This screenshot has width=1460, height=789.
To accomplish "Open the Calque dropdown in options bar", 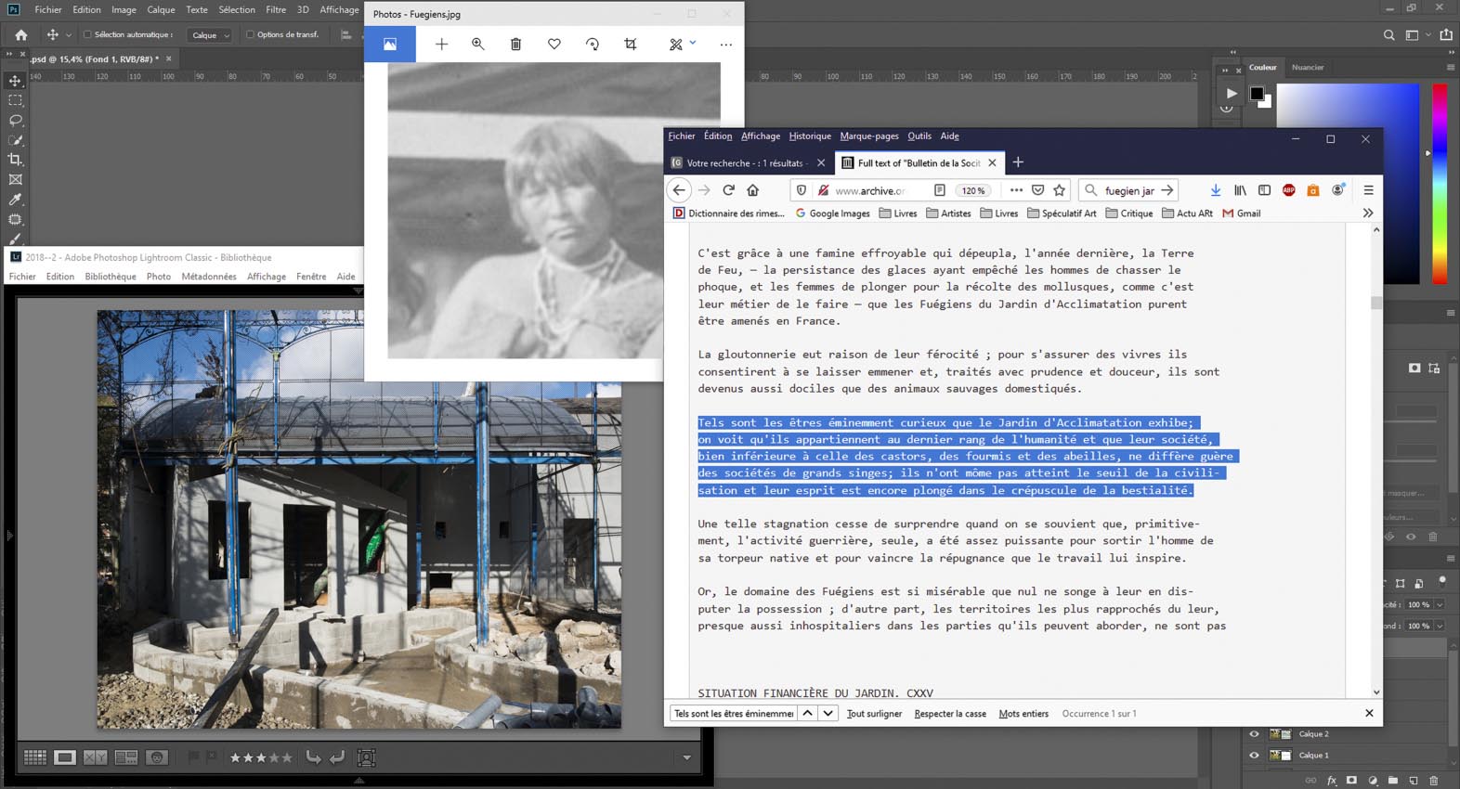I will click(x=210, y=35).
